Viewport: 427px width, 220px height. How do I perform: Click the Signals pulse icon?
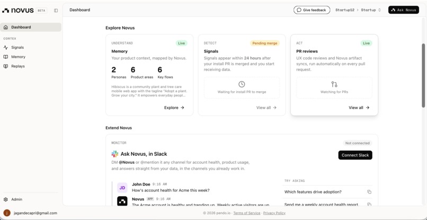[x=6, y=47]
